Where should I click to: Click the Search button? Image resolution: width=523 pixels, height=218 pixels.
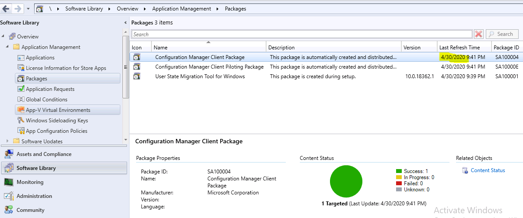point(502,34)
